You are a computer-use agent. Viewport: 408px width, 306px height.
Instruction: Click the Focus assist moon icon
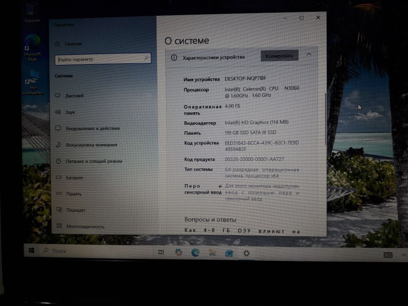[x=58, y=145]
